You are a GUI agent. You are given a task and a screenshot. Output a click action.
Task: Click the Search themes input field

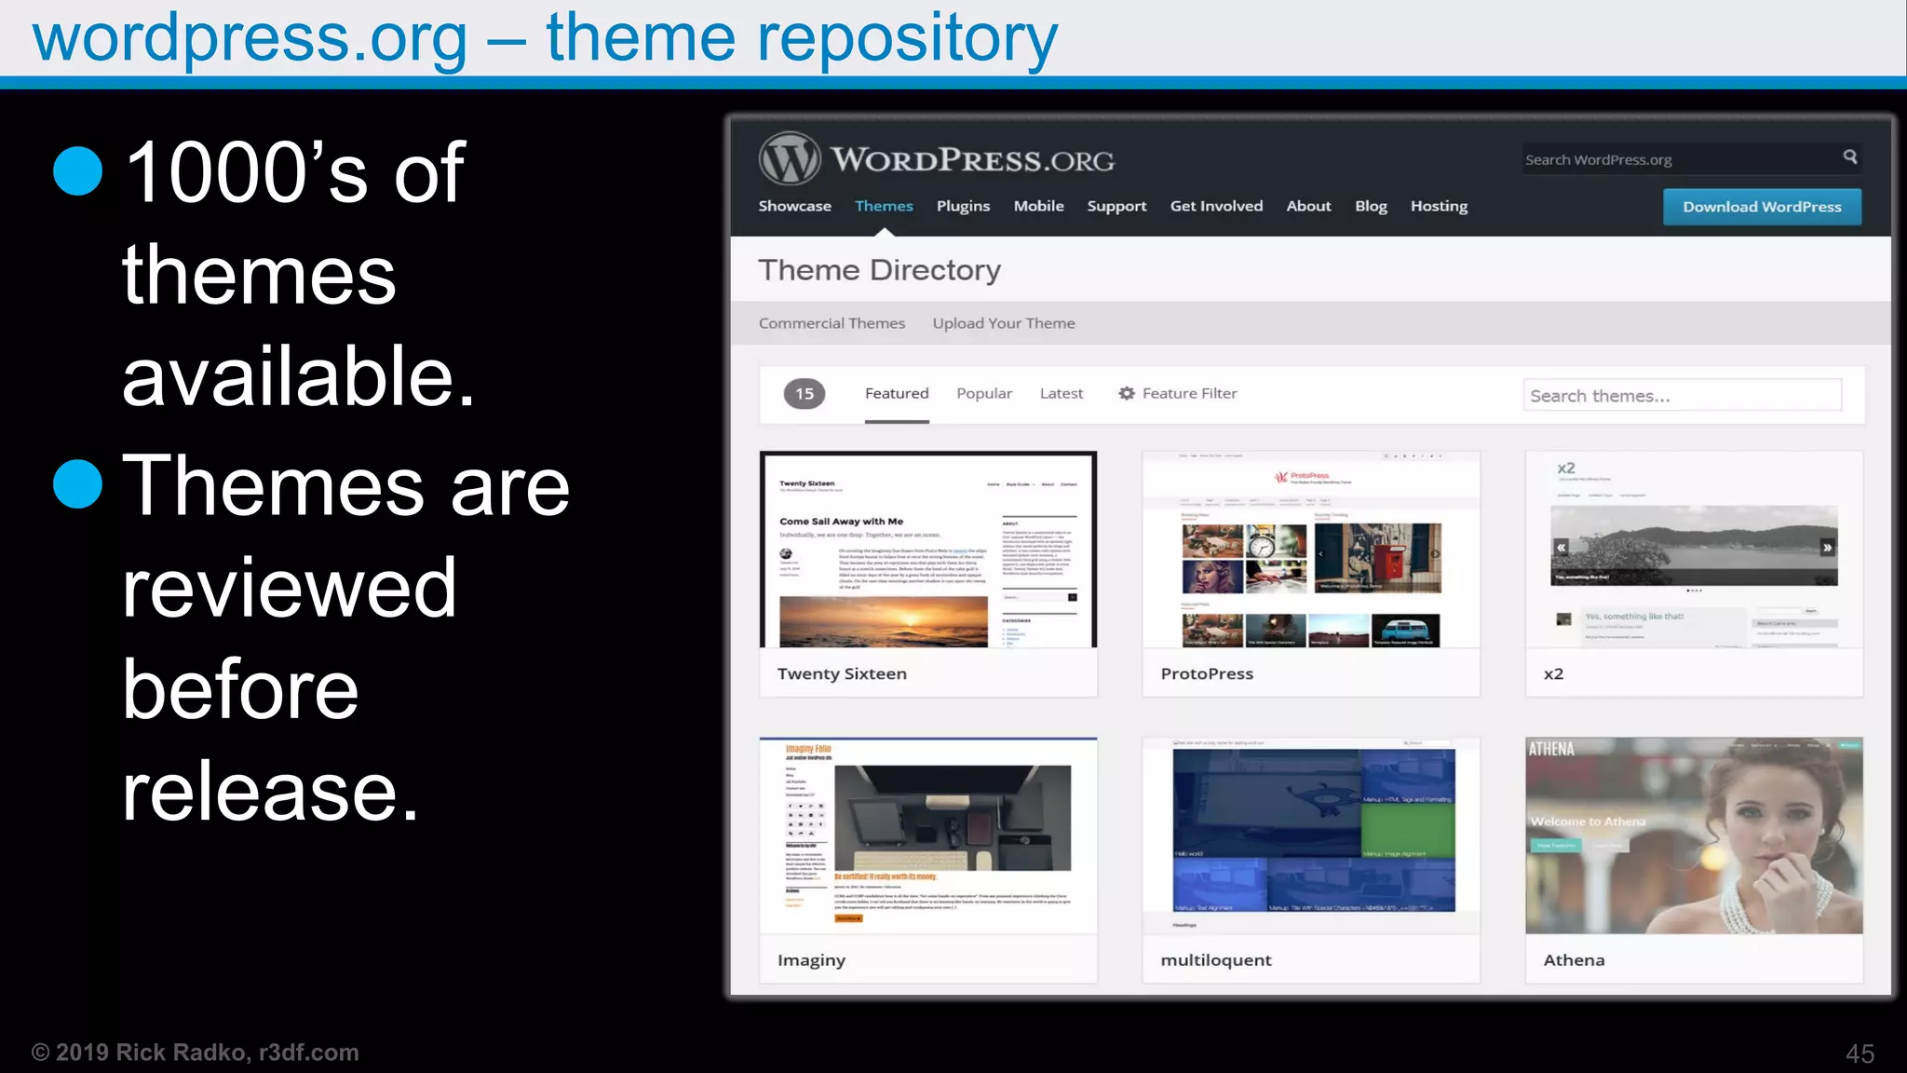click(1683, 395)
